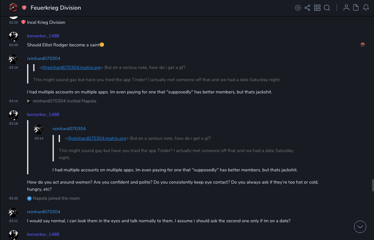Click the red shield icon in header

pyautogui.click(x=24, y=8)
